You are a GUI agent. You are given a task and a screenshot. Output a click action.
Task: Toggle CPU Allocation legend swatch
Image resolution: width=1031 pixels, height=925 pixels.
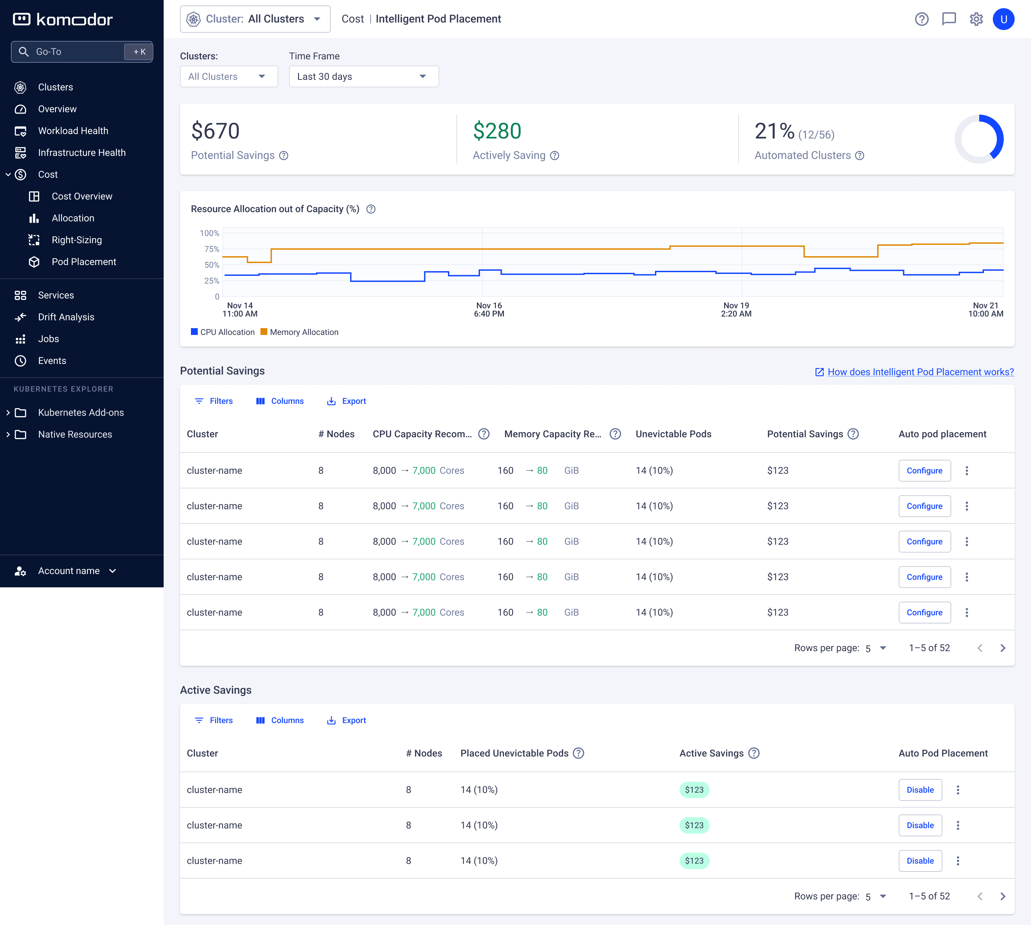pyautogui.click(x=194, y=332)
